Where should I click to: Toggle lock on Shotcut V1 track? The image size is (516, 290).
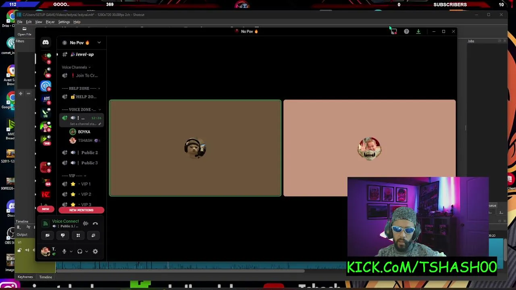[x=19, y=250]
